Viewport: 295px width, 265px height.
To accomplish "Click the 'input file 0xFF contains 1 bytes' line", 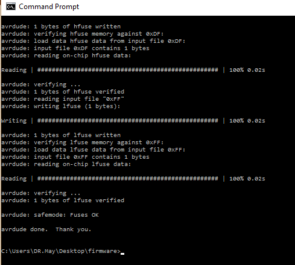I will (x=75, y=157).
